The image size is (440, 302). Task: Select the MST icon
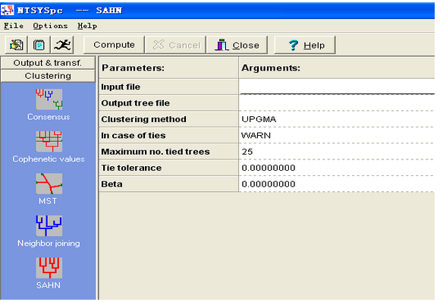(49, 184)
